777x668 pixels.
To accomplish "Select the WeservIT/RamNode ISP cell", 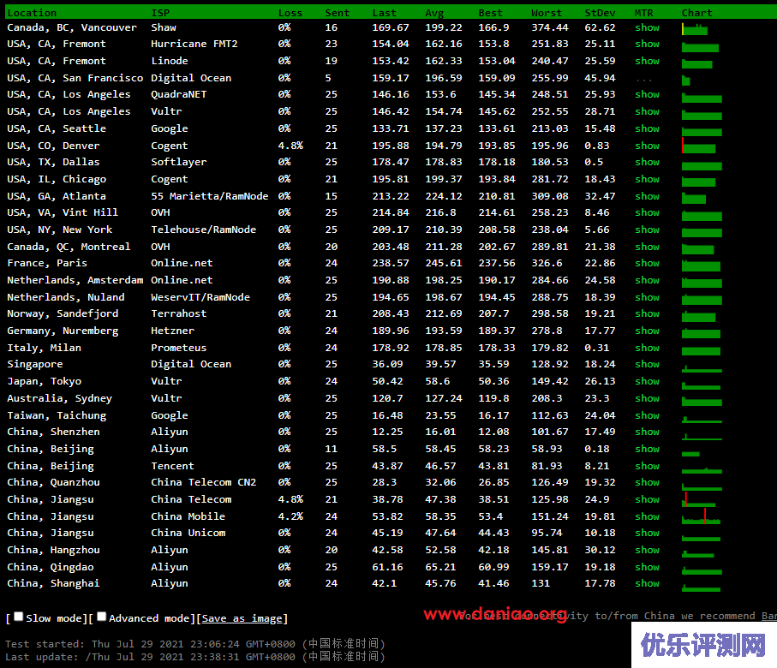I will coord(200,297).
